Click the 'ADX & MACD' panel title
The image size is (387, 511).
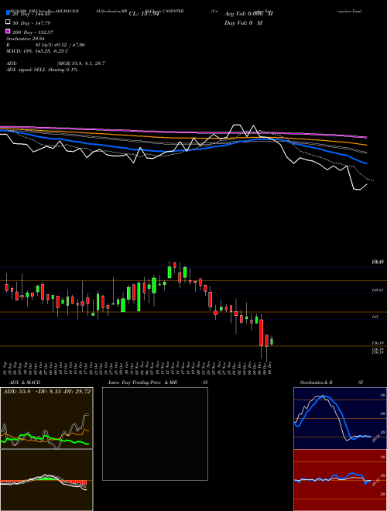pyautogui.click(x=25, y=382)
